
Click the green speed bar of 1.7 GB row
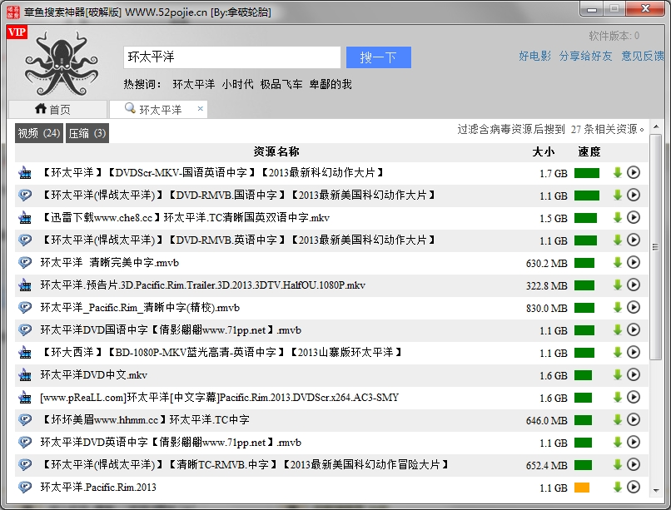(x=587, y=173)
